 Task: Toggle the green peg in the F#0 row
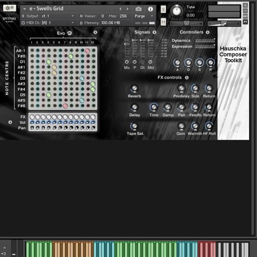[x=71, y=56]
